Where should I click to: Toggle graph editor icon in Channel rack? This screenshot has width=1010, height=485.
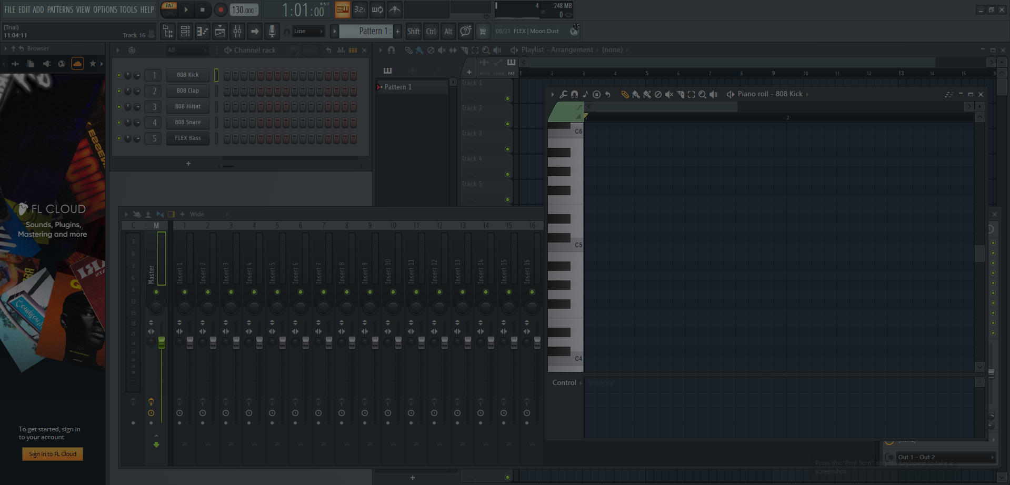point(341,50)
